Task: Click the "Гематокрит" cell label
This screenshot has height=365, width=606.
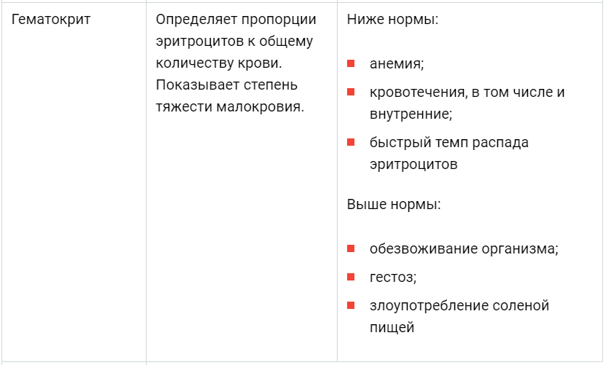Action: tap(51, 19)
